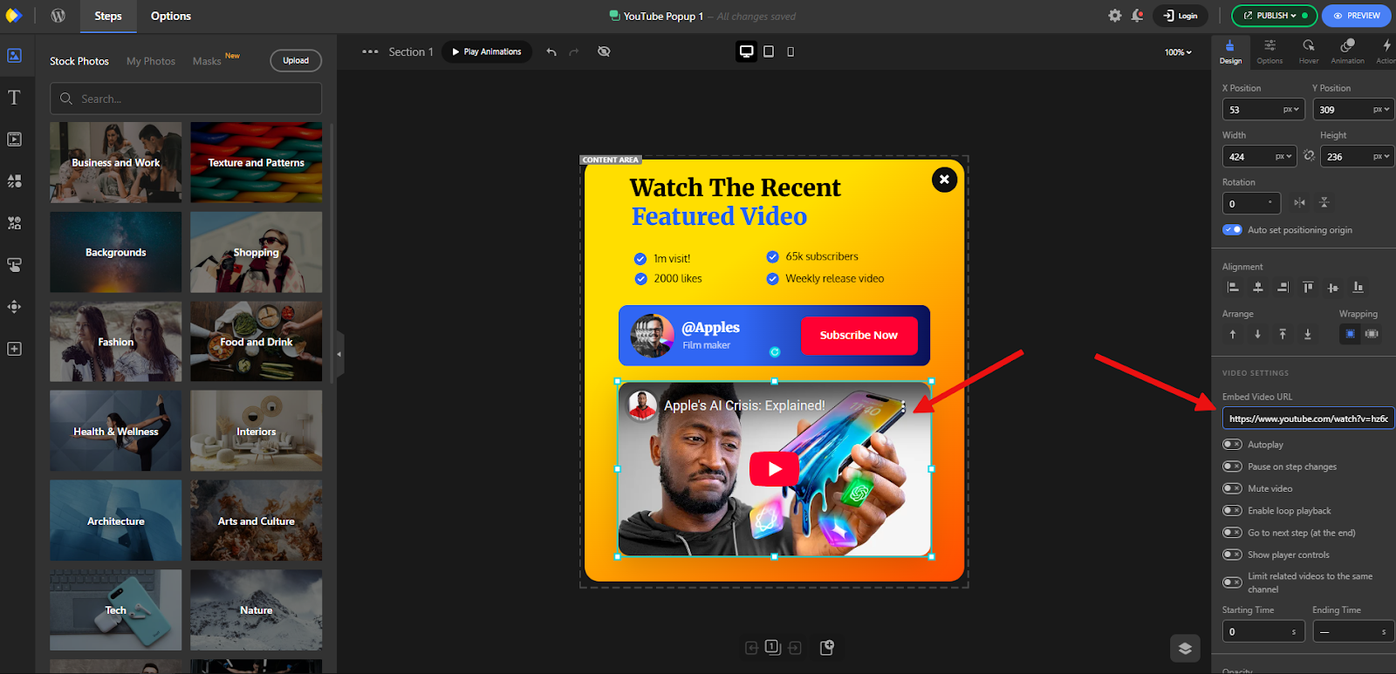Open X Position unit px dropdown

point(1291,110)
